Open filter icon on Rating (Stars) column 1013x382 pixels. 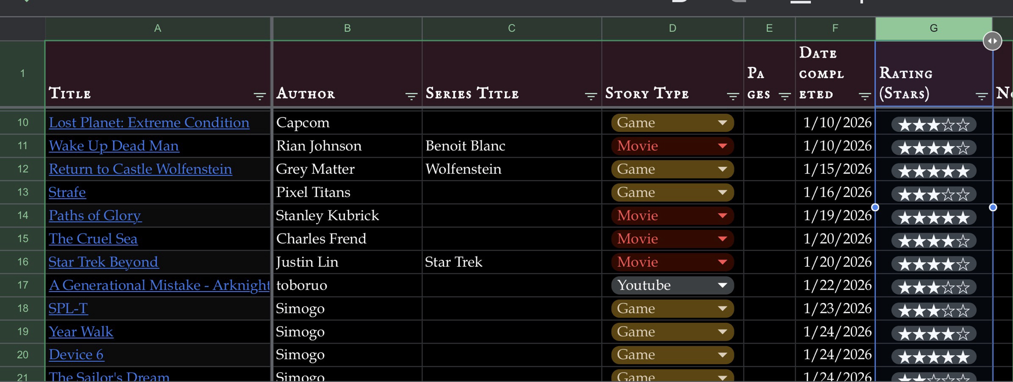click(x=981, y=96)
